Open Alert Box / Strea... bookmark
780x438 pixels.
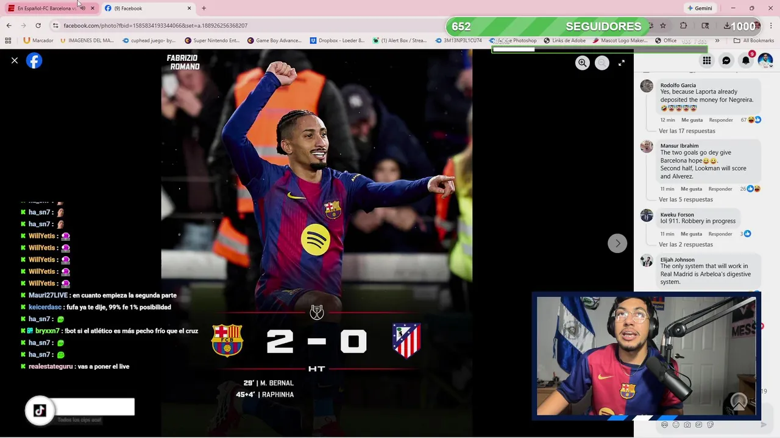(x=400, y=41)
